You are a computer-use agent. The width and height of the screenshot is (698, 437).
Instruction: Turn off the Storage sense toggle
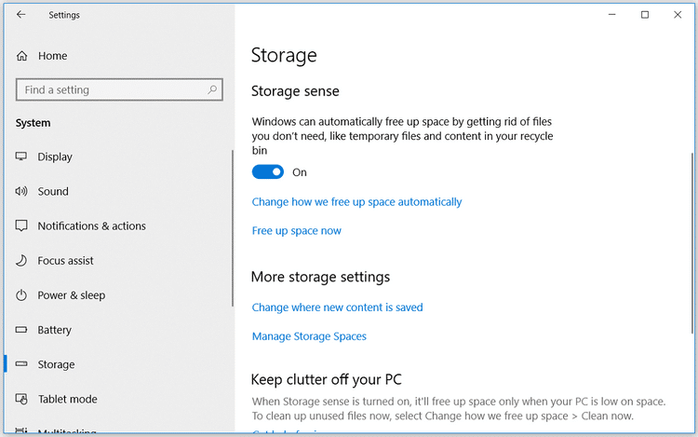[x=267, y=172]
